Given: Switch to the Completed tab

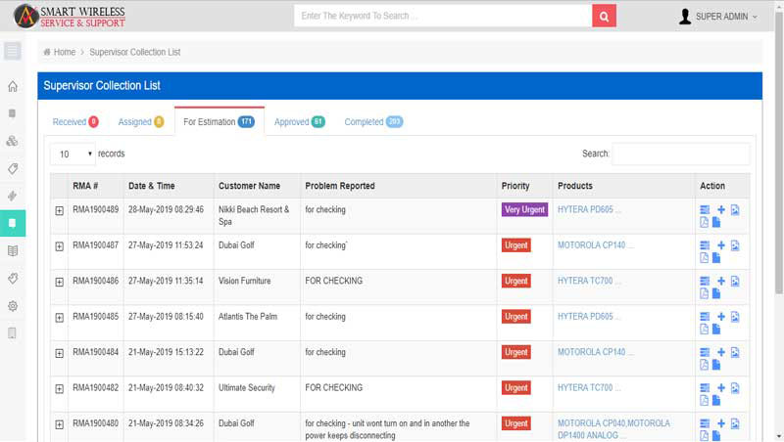Looking at the screenshot, I should (x=372, y=122).
